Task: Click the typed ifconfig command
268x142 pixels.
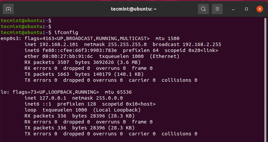Action: [67, 32]
